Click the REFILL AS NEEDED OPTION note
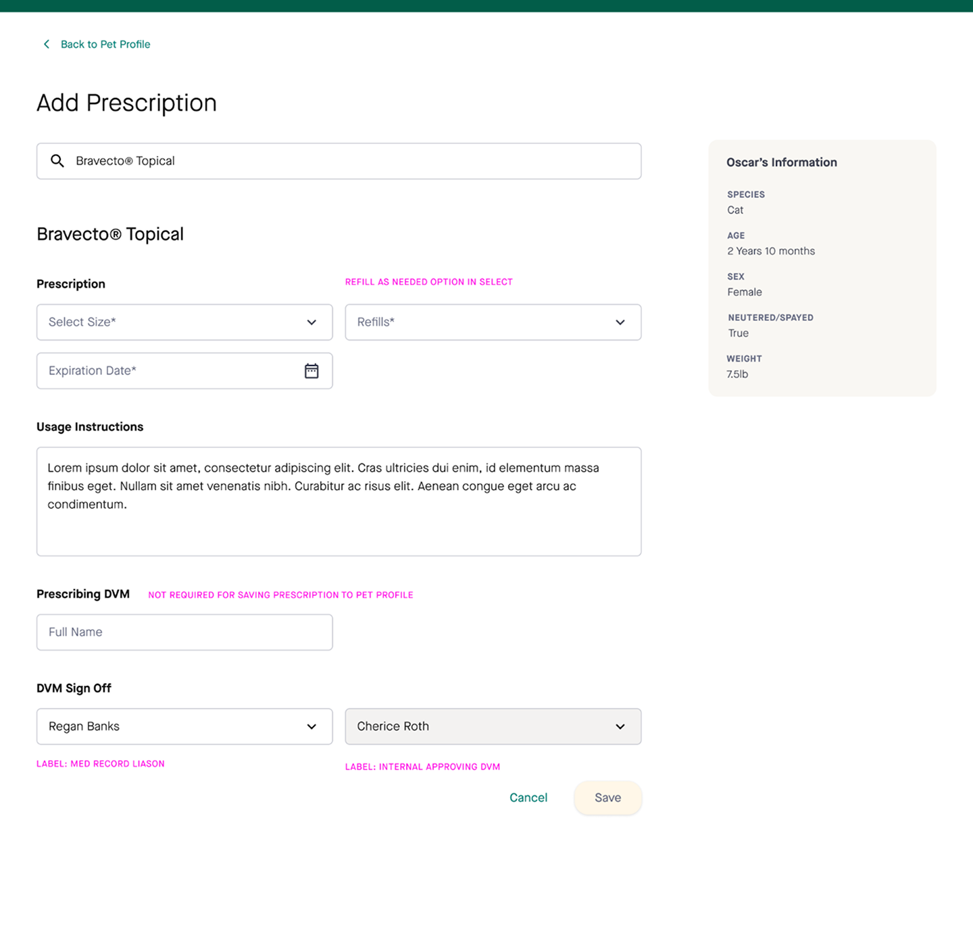Screen dimensions: 973x931 (x=429, y=282)
